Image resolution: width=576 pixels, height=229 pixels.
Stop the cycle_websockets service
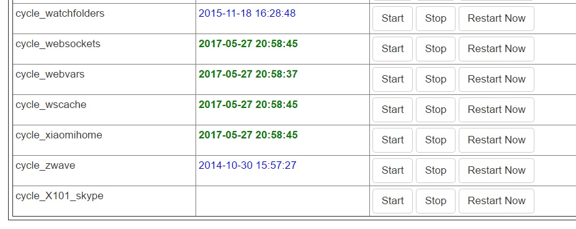[435, 49]
